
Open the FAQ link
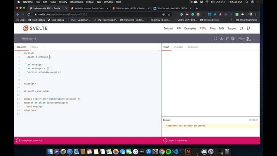221,28
